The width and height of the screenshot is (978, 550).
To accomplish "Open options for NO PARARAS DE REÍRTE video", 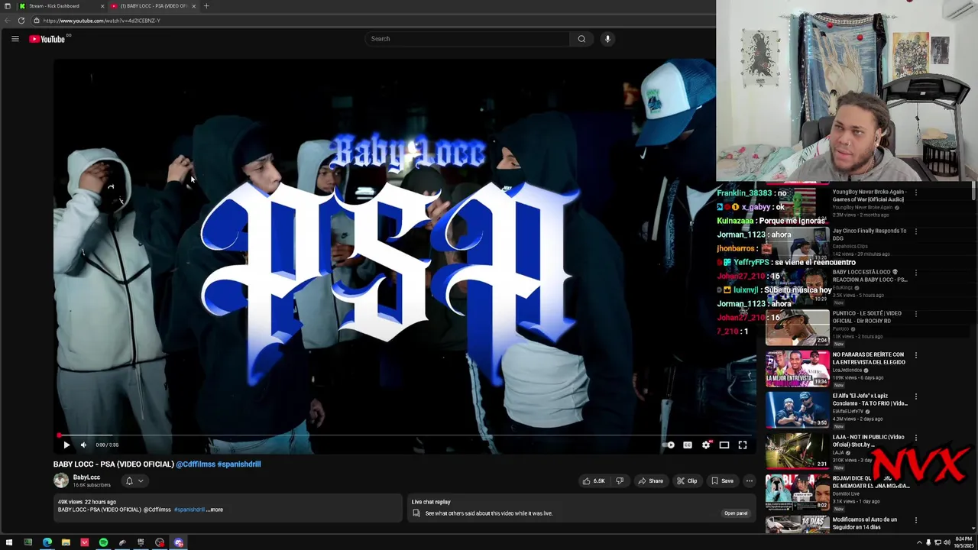I will click(915, 355).
